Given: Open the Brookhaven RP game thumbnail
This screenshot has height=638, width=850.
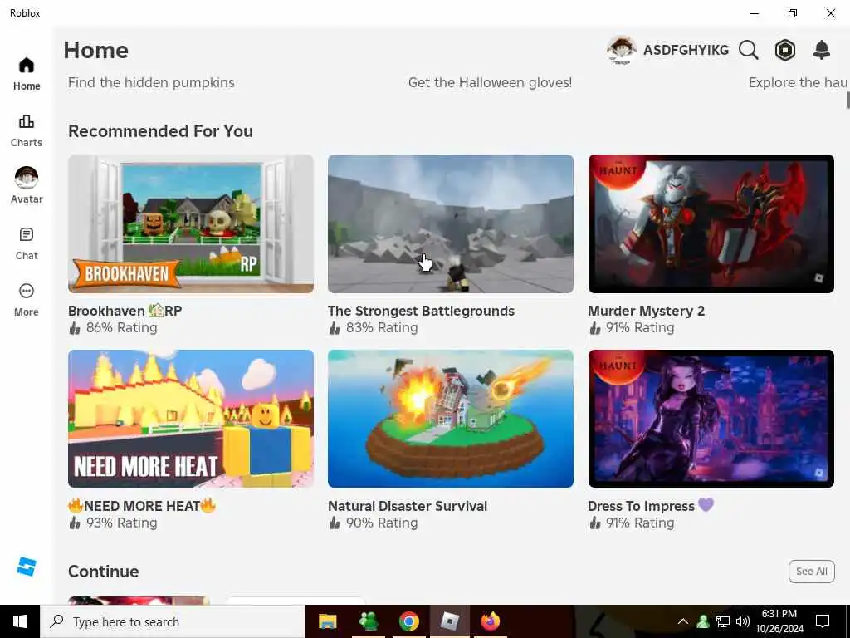Looking at the screenshot, I should click(x=191, y=224).
